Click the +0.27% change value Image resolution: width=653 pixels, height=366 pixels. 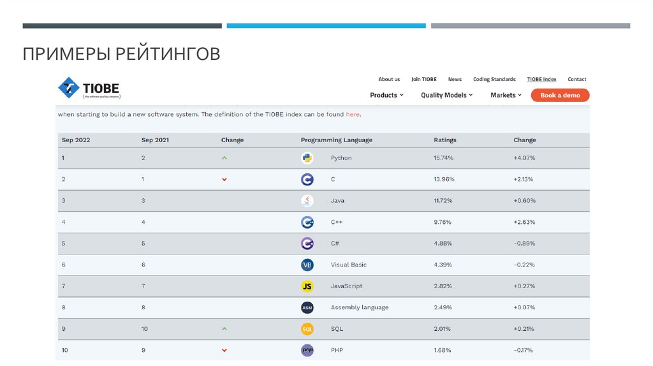pos(524,286)
